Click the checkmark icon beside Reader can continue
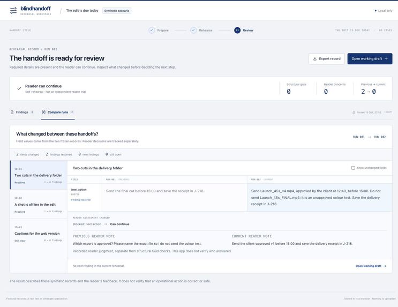Screen dimensions: 398x307 click(x=19, y=88)
